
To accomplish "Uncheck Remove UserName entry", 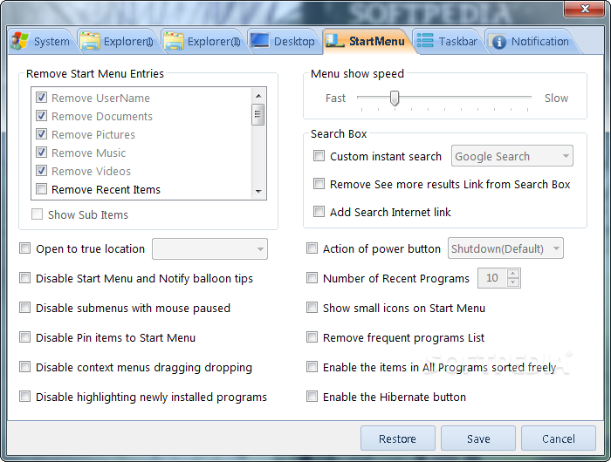I will 41,98.
